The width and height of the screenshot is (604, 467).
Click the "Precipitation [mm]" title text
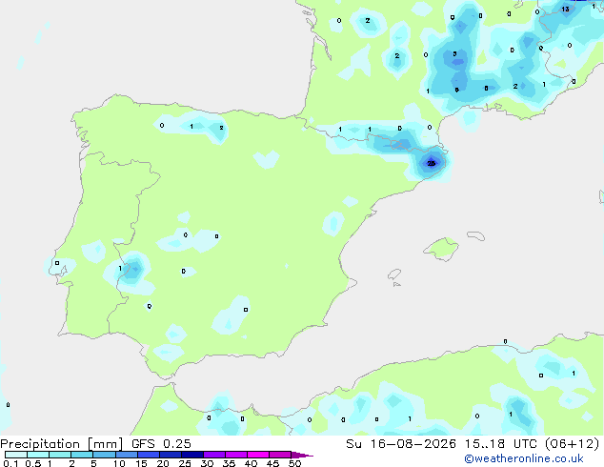pyautogui.click(x=62, y=444)
